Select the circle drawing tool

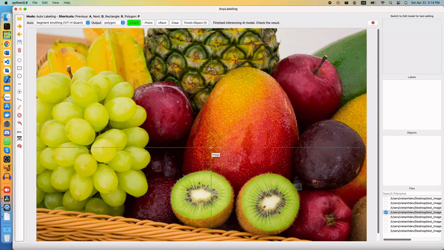(x=19, y=76)
